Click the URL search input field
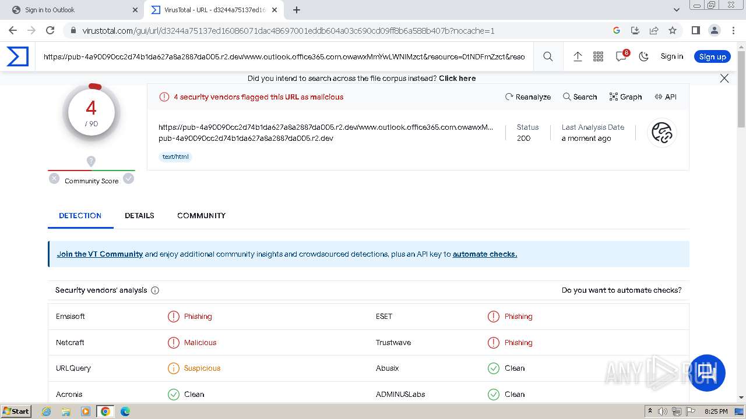Screen dimensions: 746x419 pos(284,56)
